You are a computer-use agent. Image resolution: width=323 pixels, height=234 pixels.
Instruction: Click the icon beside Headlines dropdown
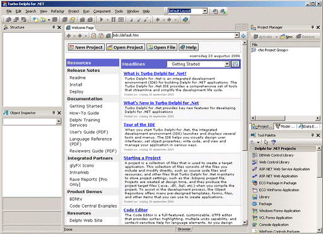point(235,64)
